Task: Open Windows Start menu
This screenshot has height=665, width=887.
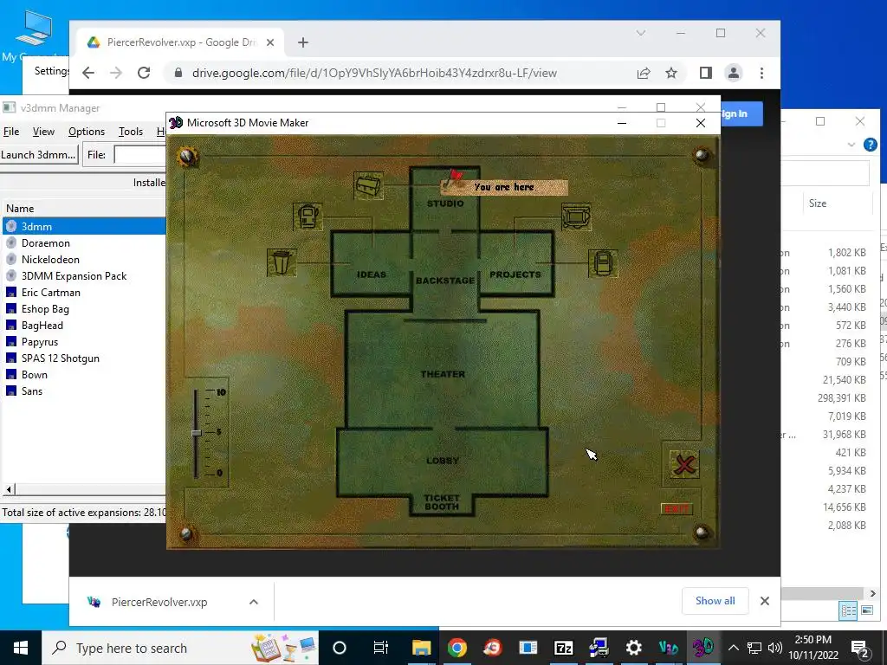Action: coord(21,648)
